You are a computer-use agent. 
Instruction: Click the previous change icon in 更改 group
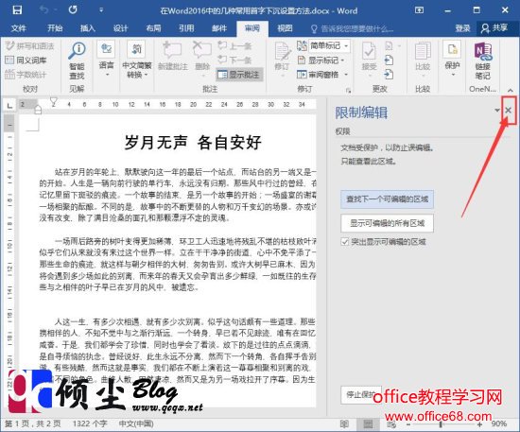389,60
